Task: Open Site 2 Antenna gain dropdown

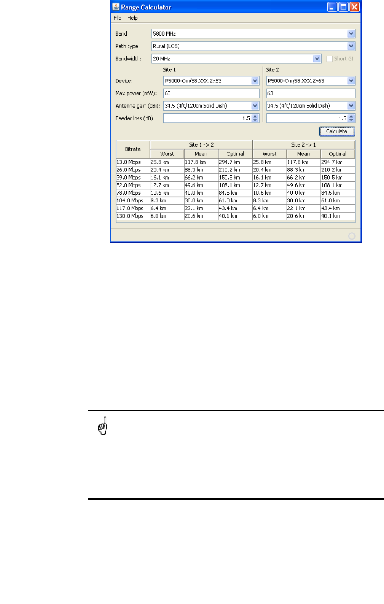Action: click(351, 106)
